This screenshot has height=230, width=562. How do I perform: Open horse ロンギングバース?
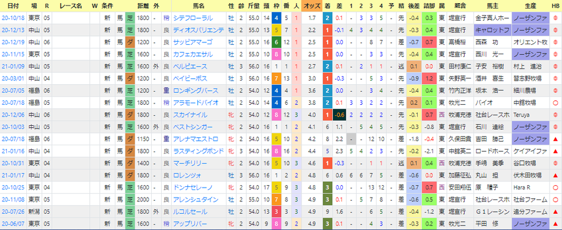pos(195,90)
